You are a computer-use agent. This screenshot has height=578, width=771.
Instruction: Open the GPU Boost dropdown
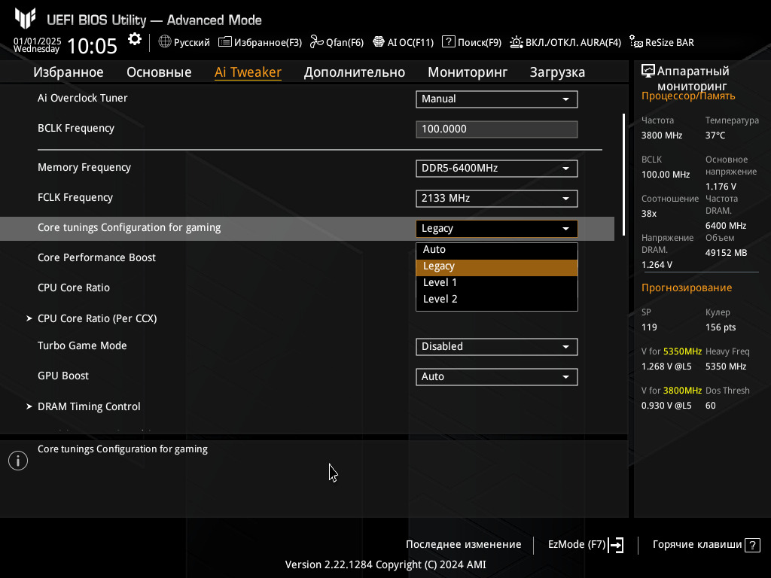tap(497, 376)
